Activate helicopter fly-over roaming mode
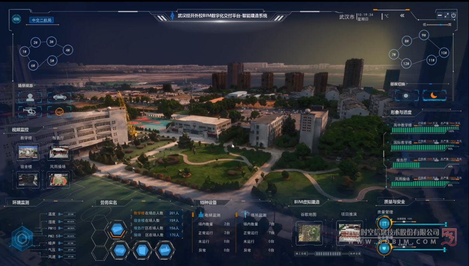 (x=30, y=111)
